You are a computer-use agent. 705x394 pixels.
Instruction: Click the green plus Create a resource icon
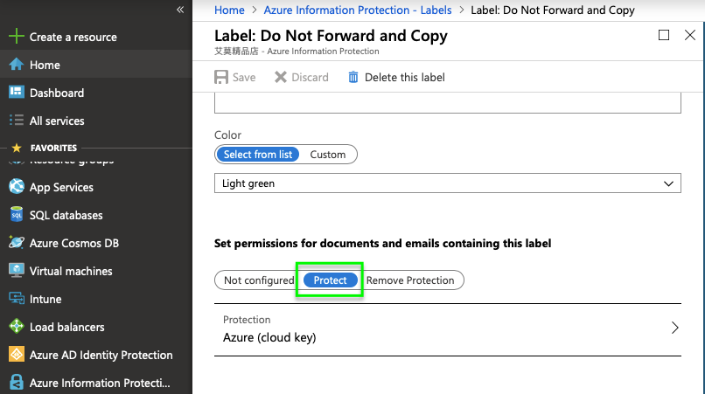coord(17,37)
